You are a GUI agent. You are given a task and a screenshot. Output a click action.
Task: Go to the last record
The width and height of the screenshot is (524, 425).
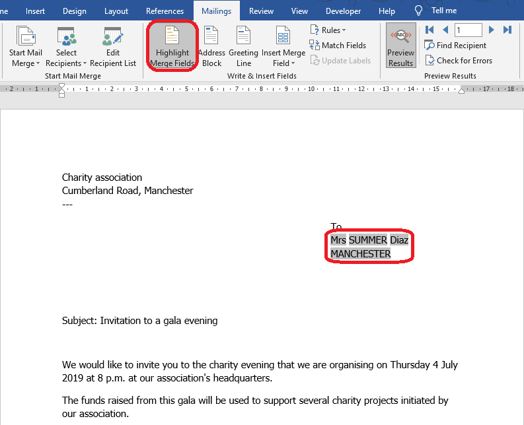[x=507, y=30]
